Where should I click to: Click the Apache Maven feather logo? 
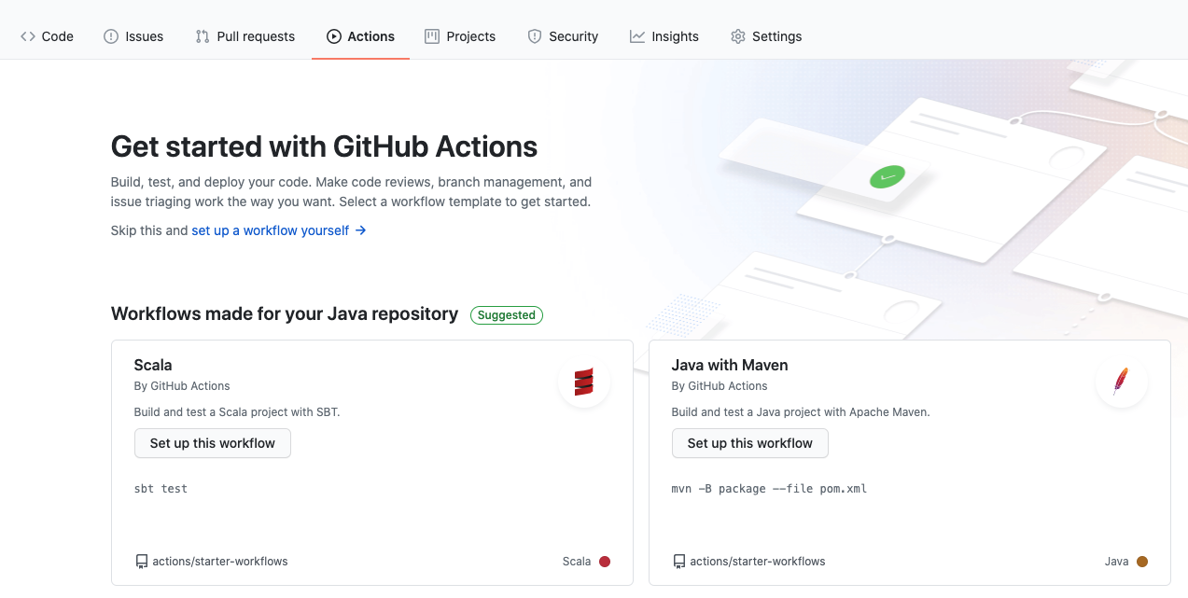tap(1121, 382)
